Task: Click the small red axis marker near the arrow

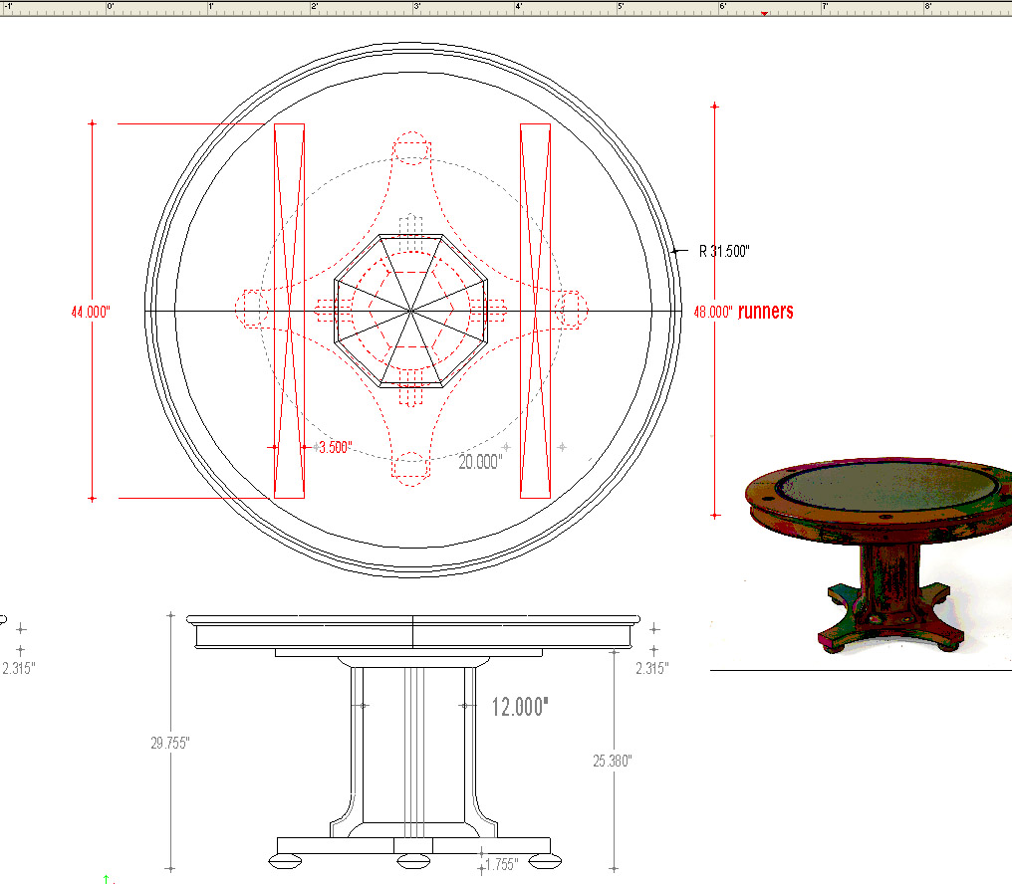Action: click(x=115, y=882)
